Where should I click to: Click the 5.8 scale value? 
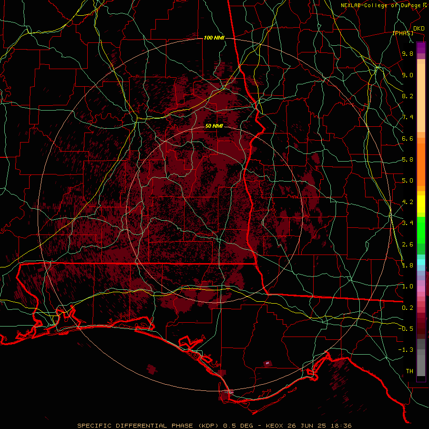[408, 160]
